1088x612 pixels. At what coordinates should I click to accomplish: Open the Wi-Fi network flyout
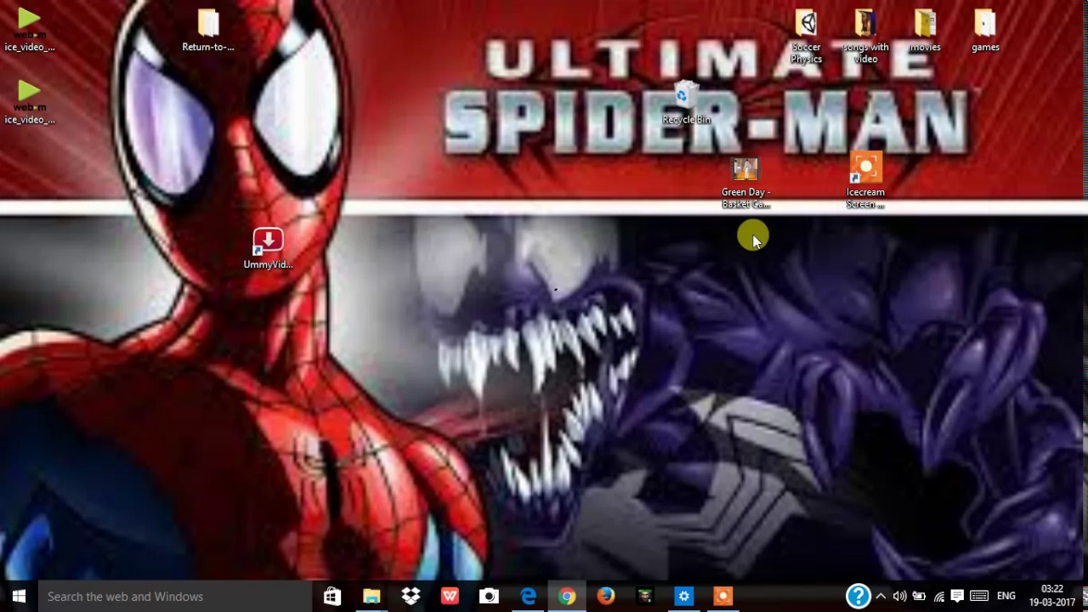(x=938, y=597)
